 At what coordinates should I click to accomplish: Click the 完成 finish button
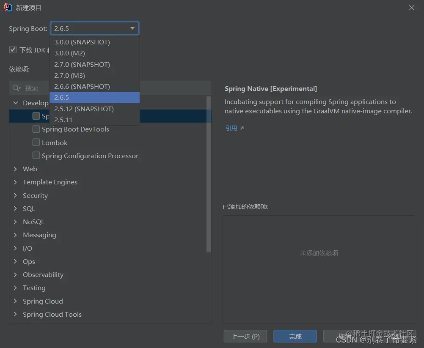tap(295, 337)
